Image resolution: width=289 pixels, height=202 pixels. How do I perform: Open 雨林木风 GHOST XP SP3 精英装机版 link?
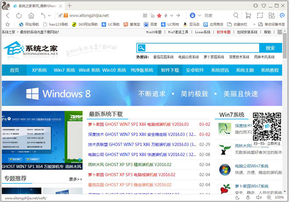(x=130, y=164)
